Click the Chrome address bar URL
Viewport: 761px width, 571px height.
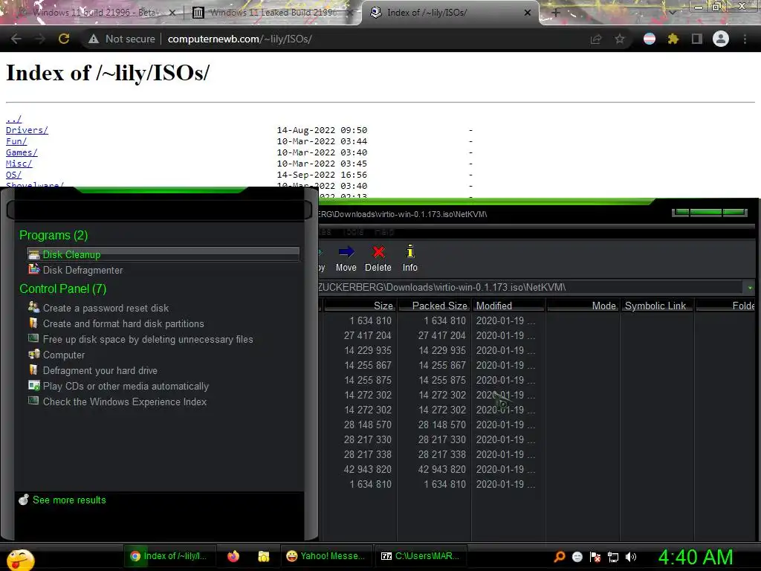240,39
